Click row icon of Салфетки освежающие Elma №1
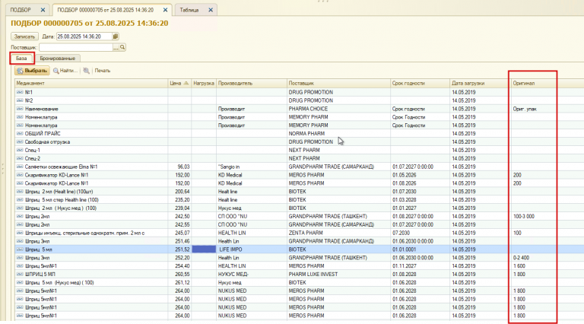Viewport: 584px width, 324px height. point(20,167)
